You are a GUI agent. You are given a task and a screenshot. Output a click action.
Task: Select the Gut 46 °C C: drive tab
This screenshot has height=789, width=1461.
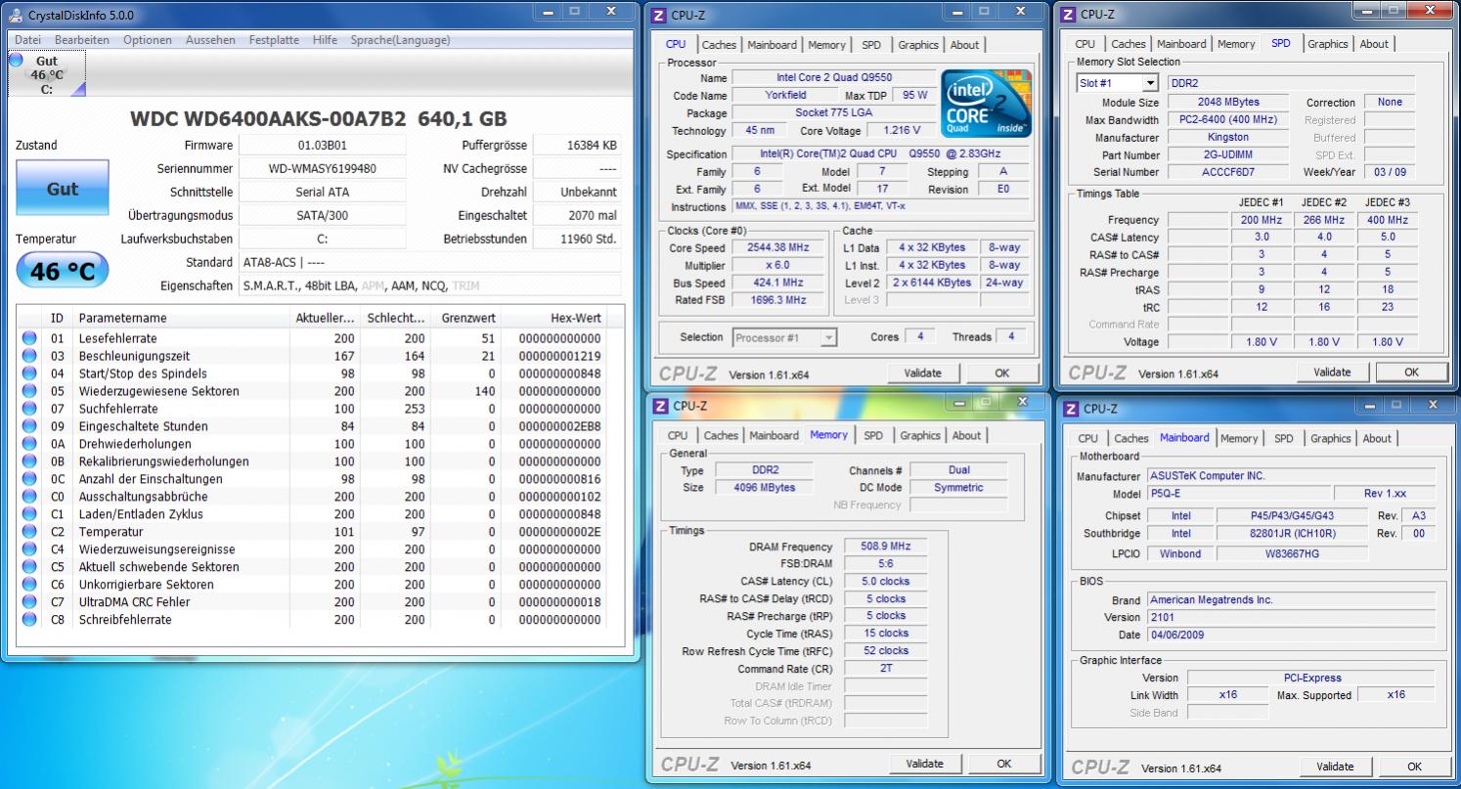[x=46, y=74]
